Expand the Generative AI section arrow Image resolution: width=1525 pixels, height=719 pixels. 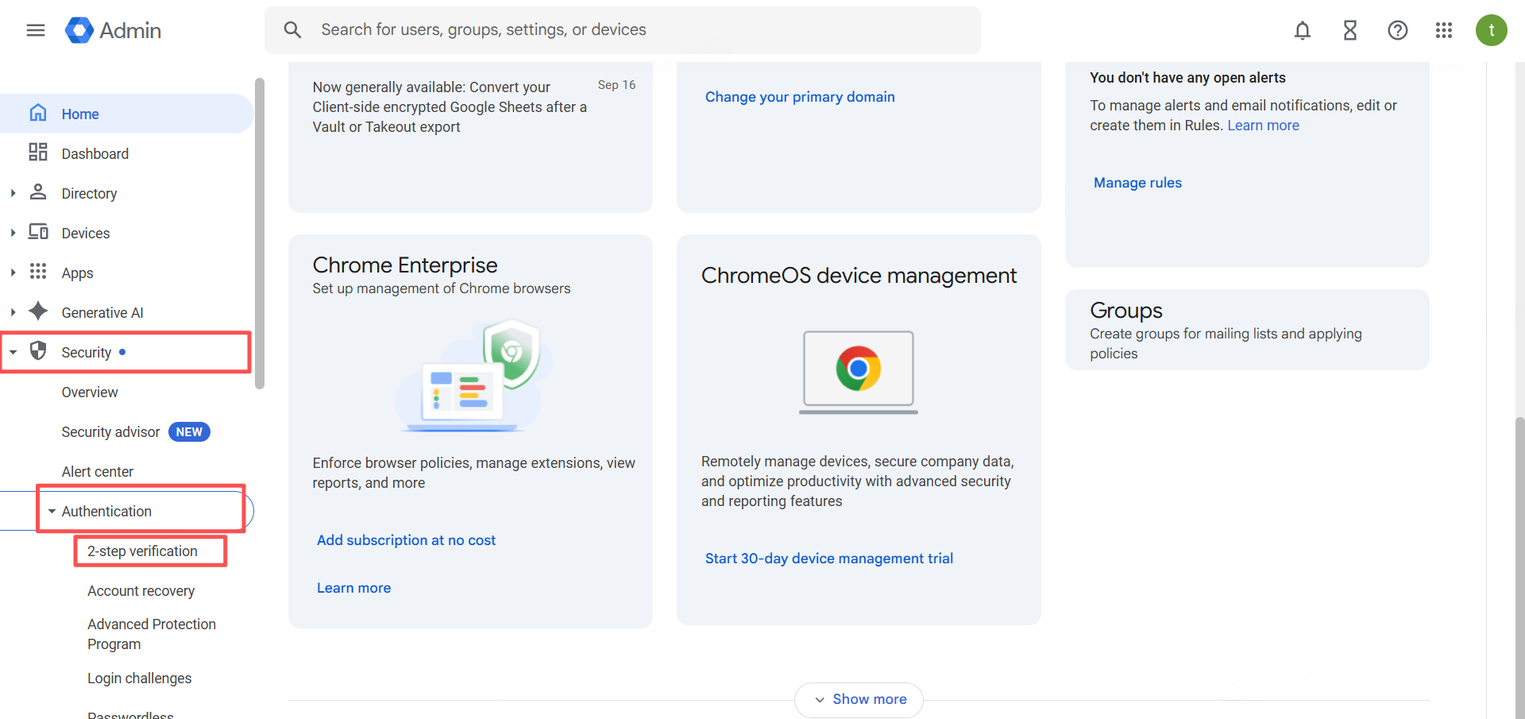coord(13,312)
